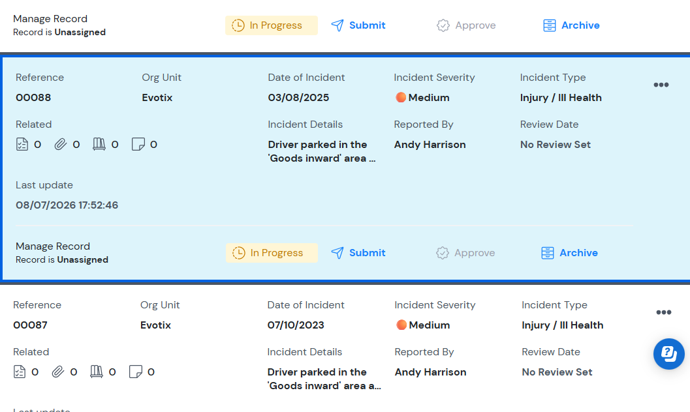
Task: Submit the record in the top bar
Action: point(358,25)
